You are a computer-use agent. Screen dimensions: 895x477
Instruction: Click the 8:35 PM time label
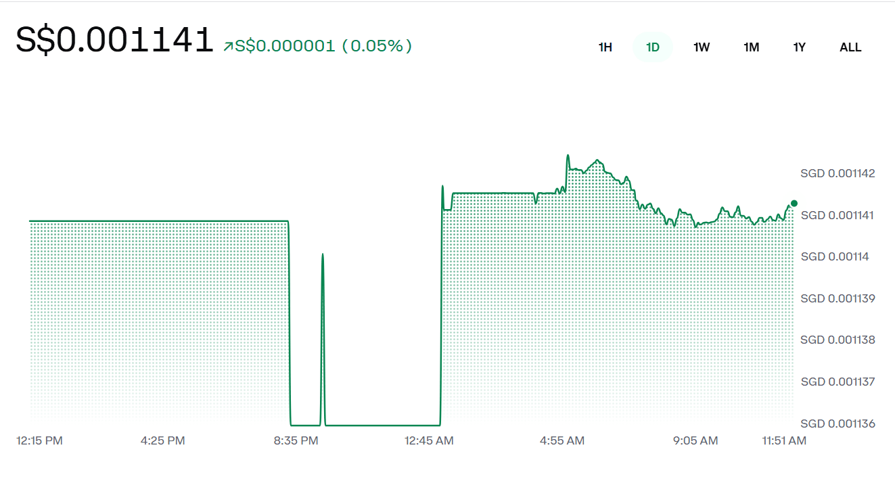coord(296,440)
